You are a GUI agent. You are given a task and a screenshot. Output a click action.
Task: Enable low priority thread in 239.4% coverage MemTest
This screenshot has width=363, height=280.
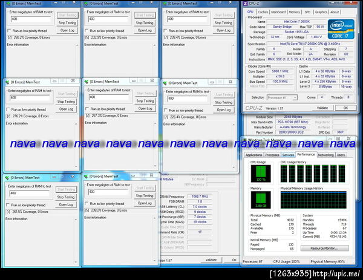pyautogui.click(x=165, y=31)
